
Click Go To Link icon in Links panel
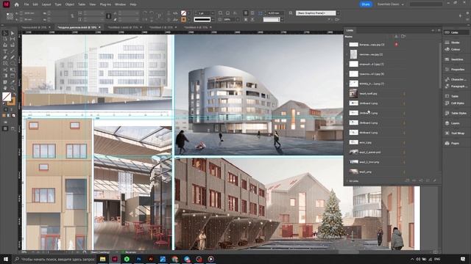tap(421, 181)
